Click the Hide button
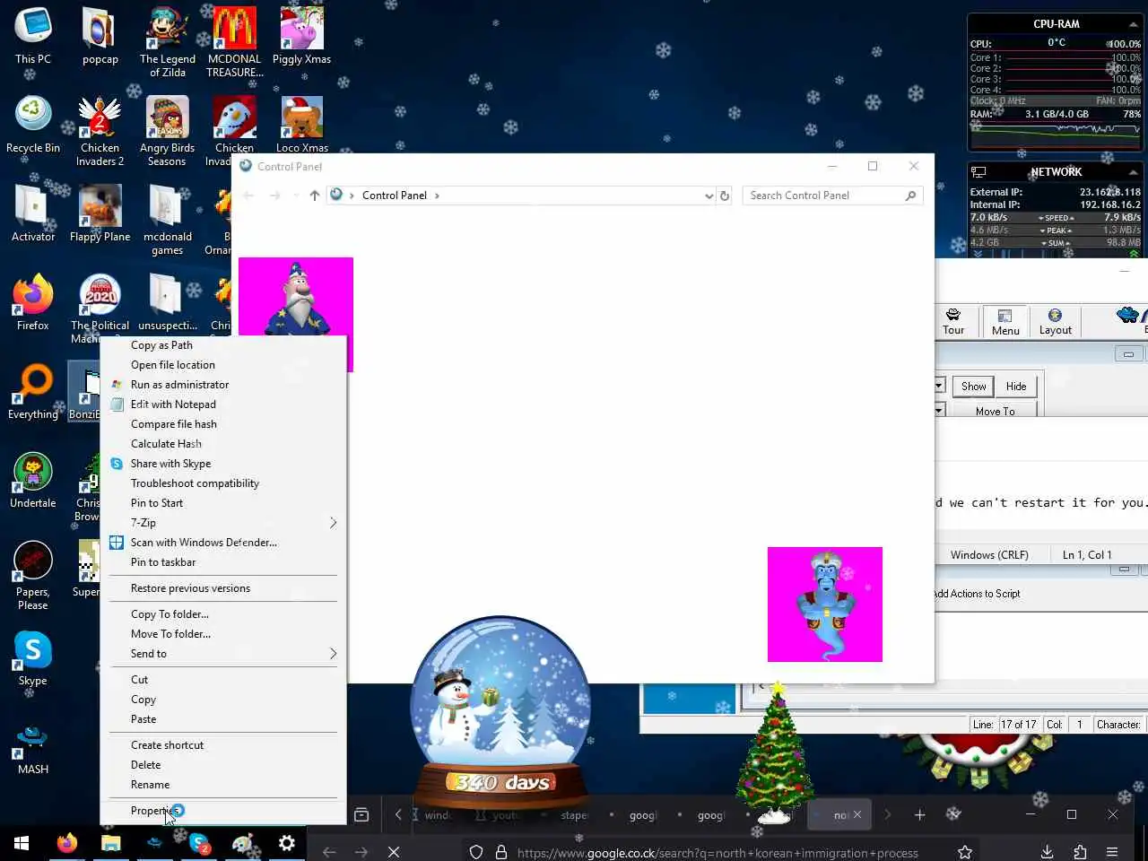1148x861 pixels. coord(1016,387)
